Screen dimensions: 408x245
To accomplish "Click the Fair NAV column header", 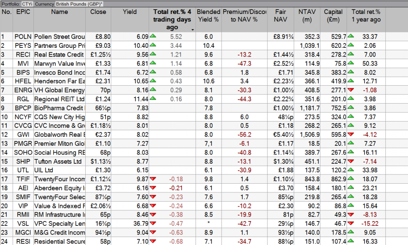I will click(x=280, y=16).
